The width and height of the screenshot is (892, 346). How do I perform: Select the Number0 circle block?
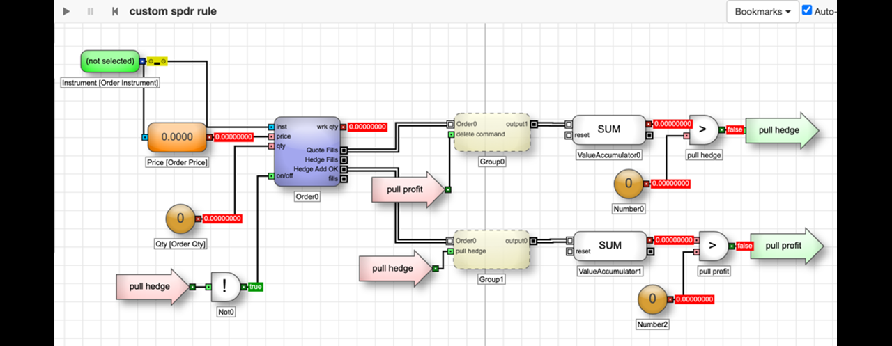tap(629, 184)
